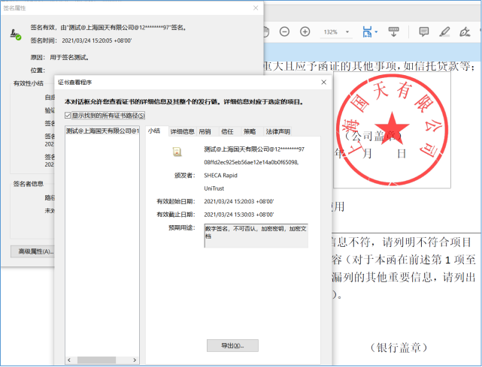Select the hand pan tool in the toolbar

(266, 32)
